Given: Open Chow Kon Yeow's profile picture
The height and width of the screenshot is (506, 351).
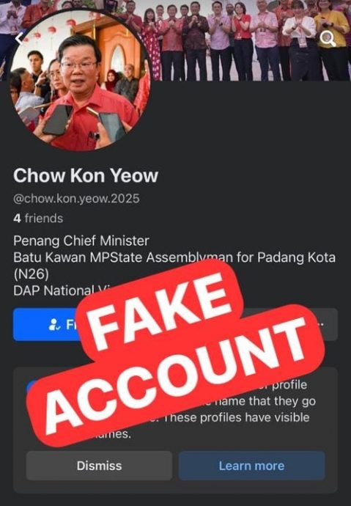Looking at the screenshot, I should (x=79, y=81).
